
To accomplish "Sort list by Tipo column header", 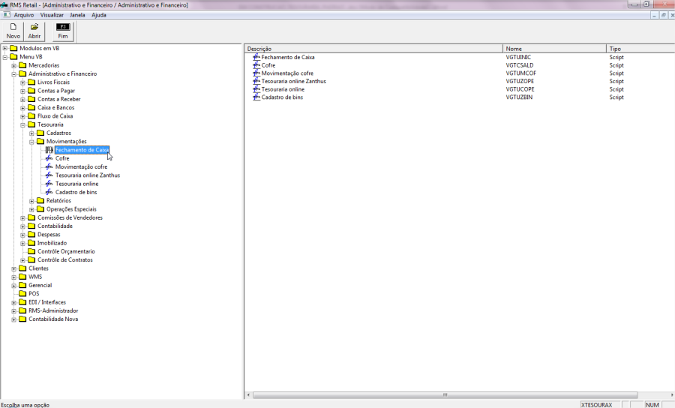I will click(x=640, y=49).
